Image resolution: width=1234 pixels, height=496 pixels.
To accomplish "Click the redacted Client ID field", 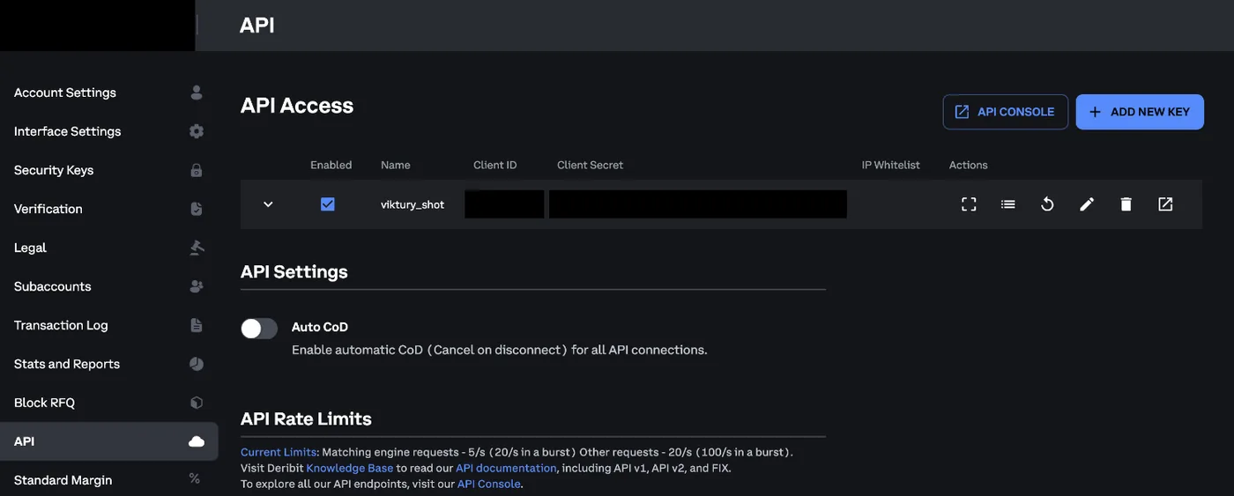I will pos(504,204).
